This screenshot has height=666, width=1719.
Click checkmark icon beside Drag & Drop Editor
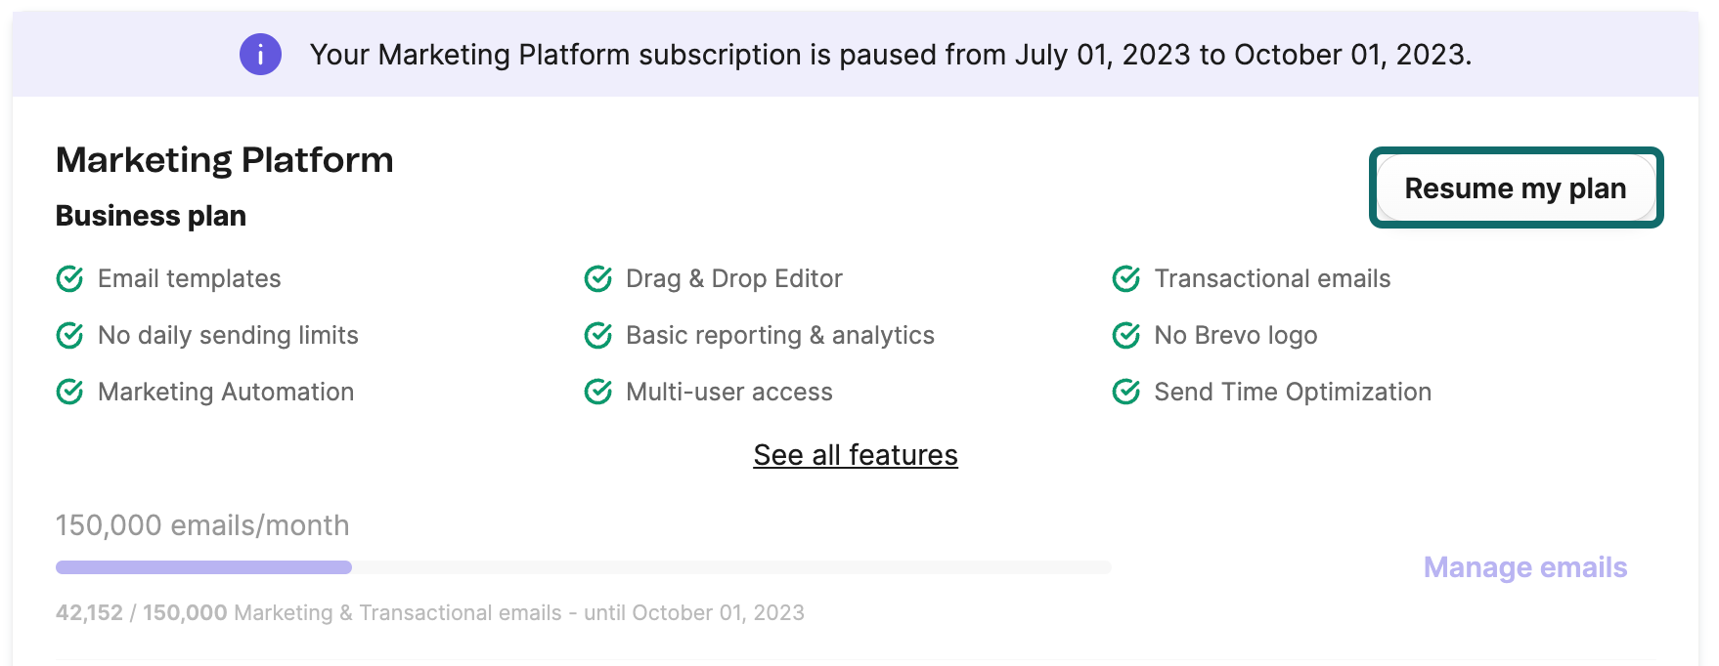(x=597, y=279)
